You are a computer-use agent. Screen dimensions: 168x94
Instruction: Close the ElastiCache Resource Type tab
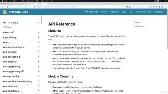point(26,4)
